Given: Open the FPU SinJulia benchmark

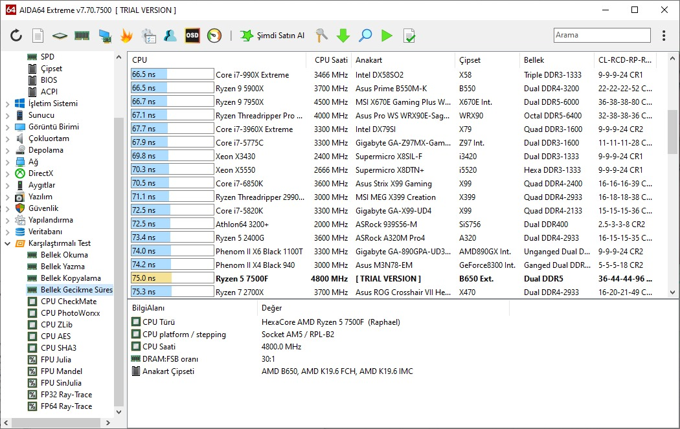Looking at the screenshot, I should coord(61,383).
